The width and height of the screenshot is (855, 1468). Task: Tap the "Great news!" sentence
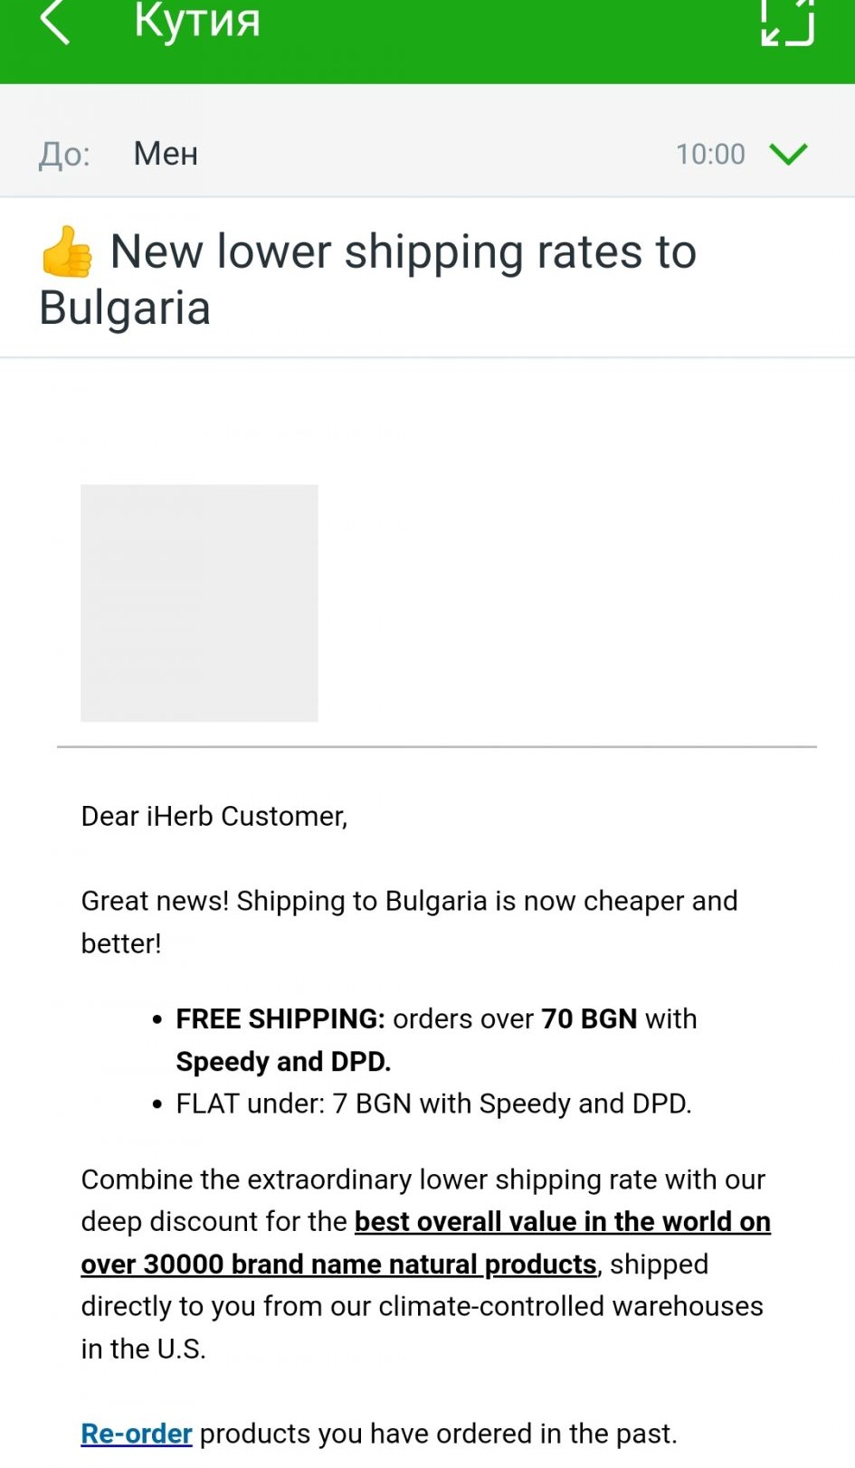coord(409,902)
